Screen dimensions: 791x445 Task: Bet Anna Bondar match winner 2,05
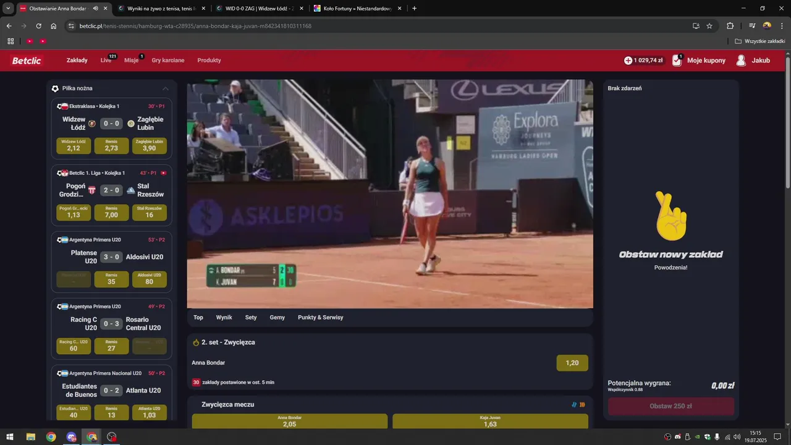click(x=290, y=422)
